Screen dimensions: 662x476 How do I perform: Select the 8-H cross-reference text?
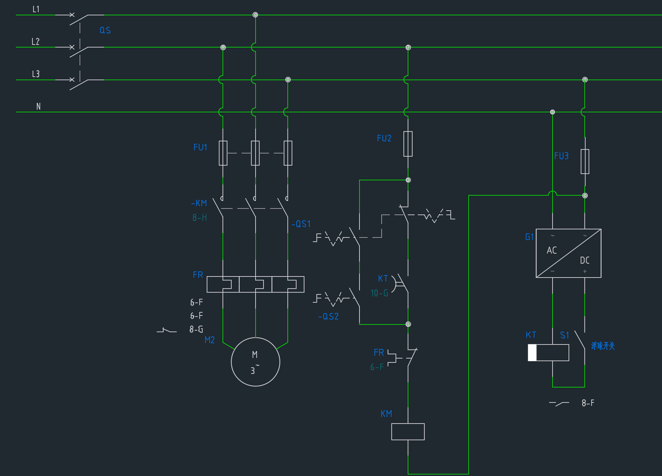tap(199, 217)
